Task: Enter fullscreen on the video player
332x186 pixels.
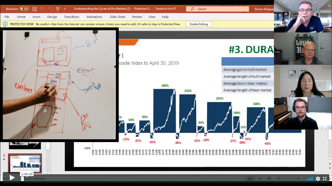Action: (x=325, y=179)
